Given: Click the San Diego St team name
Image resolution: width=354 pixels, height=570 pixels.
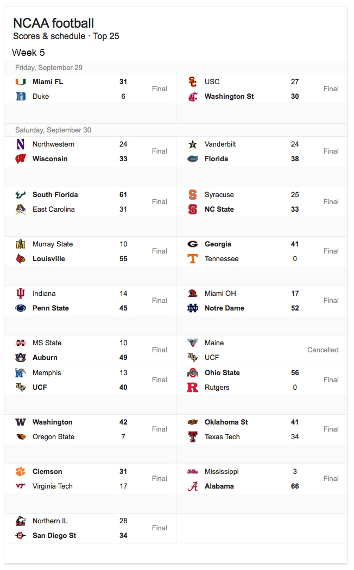Looking at the screenshot, I should 54,536.
